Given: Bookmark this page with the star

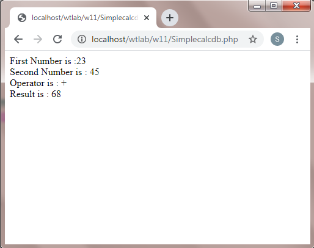Looking at the screenshot, I should 253,39.
